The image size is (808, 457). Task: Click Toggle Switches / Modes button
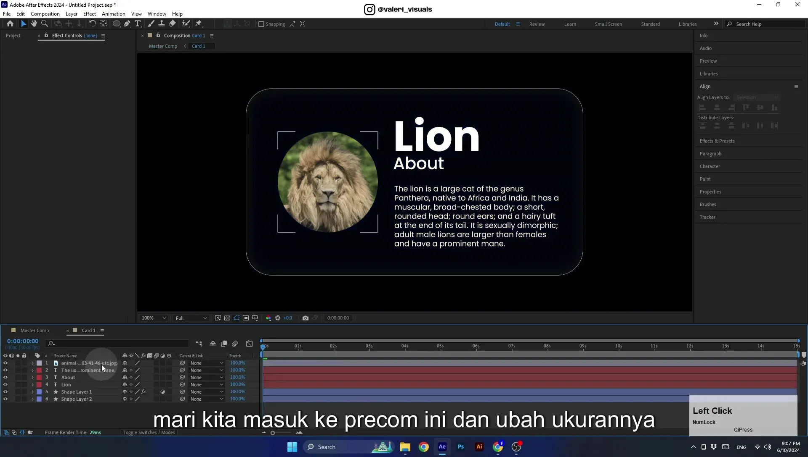(x=149, y=433)
